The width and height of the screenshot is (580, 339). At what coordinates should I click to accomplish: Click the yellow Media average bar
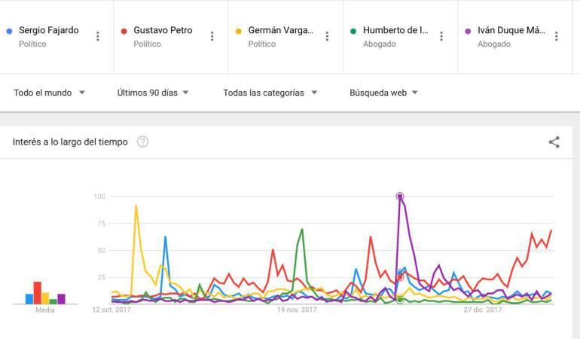tap(45, 298)
